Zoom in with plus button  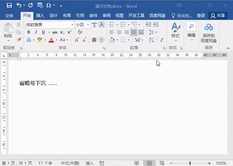[x=209, y=163]
